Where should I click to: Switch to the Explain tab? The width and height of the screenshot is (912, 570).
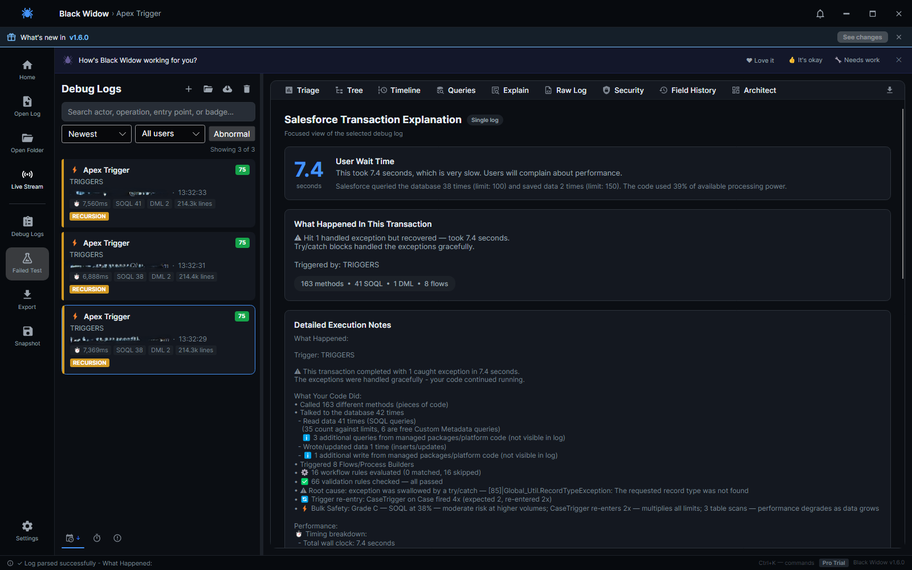[x=510, y=90]
